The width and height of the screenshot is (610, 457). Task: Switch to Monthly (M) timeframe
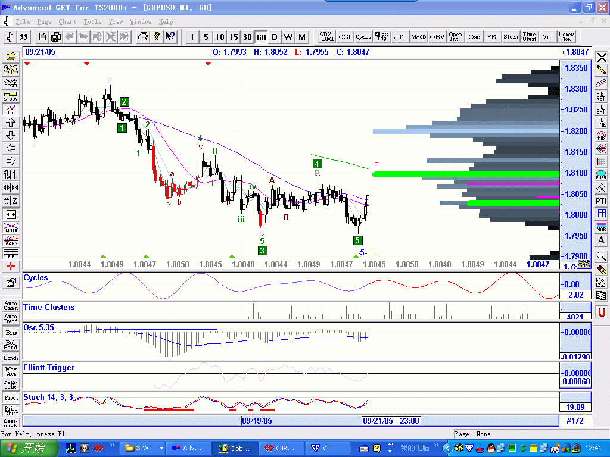[x=302, y=37]
